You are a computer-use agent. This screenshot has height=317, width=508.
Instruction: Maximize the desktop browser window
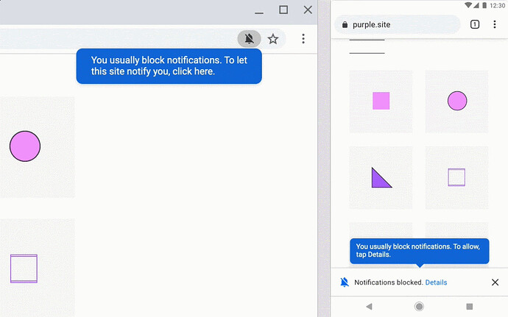[x=283, y=10]
